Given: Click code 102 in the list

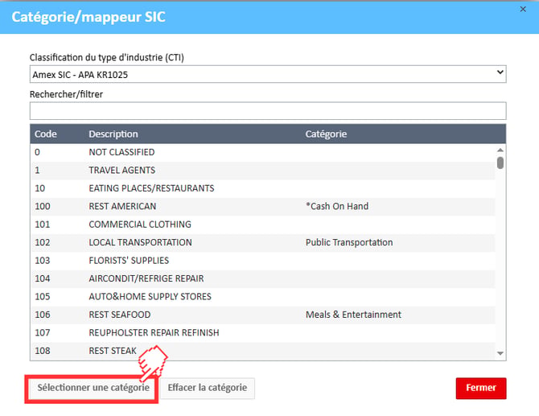Looking at the screenshot, I should [43, 242].
